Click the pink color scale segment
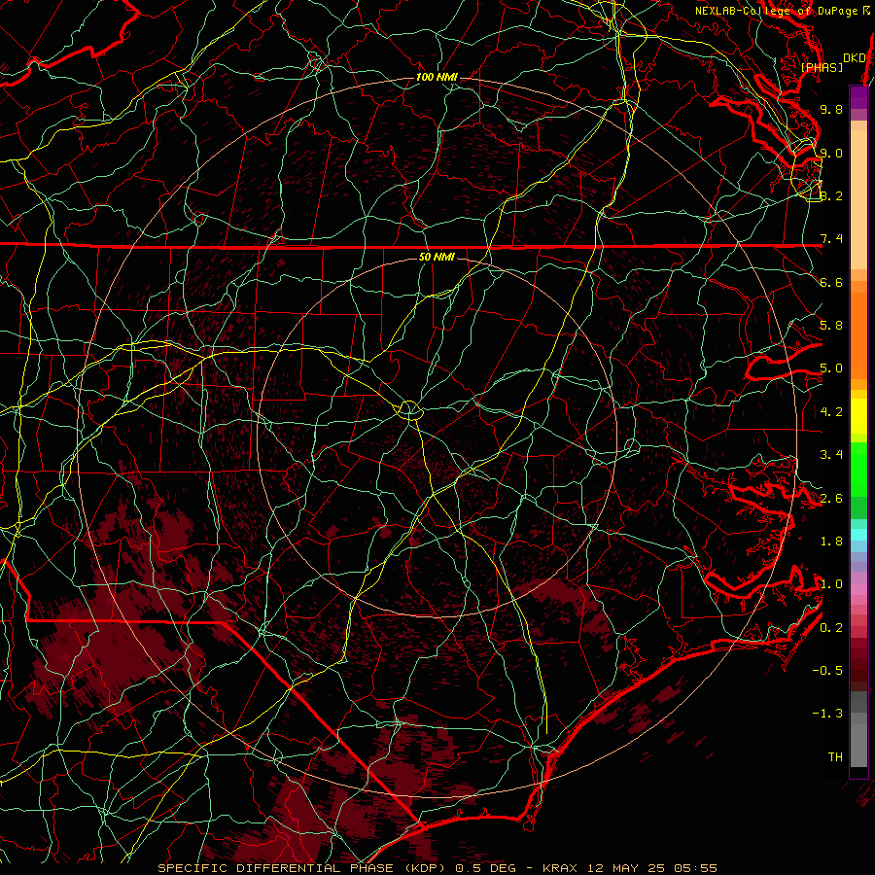 858,589
